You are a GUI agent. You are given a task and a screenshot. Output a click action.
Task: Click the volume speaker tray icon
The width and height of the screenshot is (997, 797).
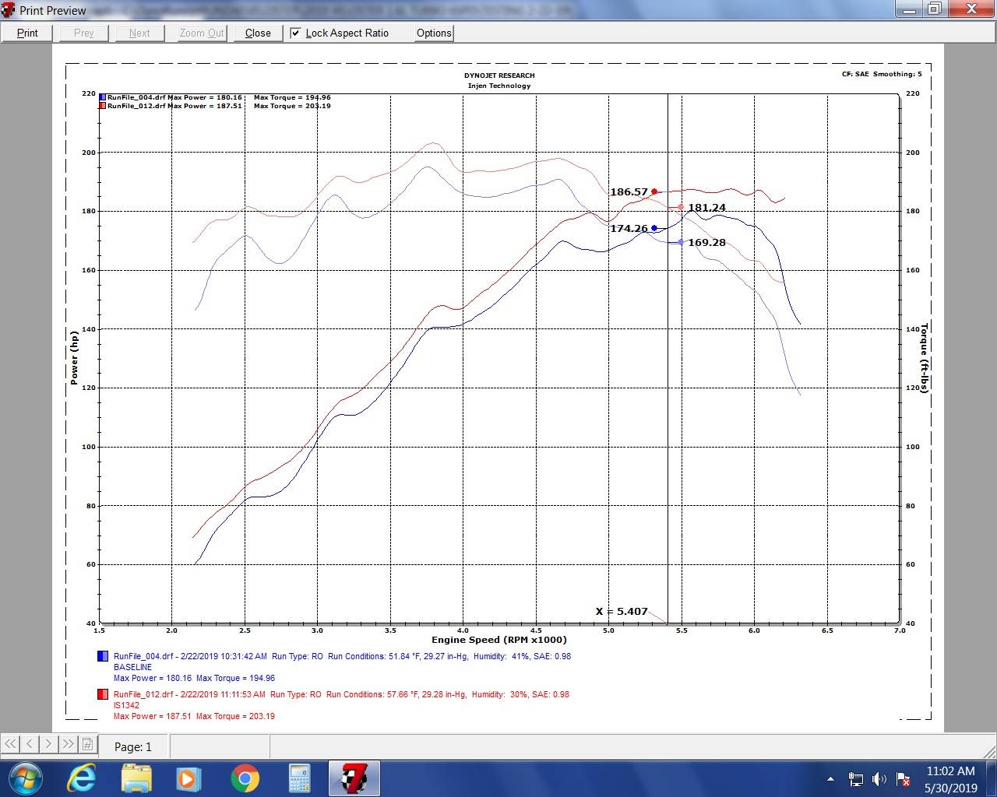(879, 778)
